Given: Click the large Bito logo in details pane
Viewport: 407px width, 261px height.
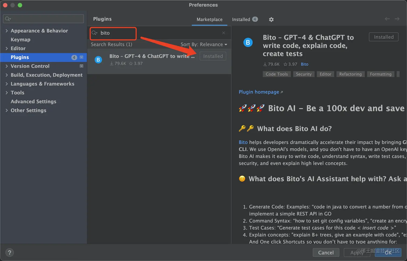Looking at the screenshot, I should point(248,42).
